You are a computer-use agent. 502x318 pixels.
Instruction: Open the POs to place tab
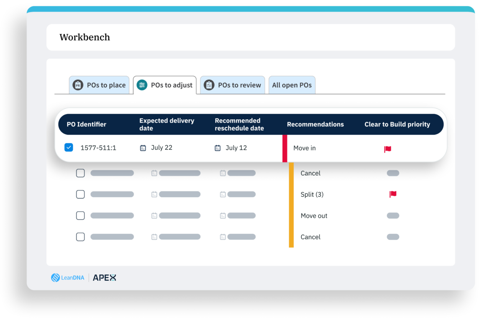click(x=99, y=85)
